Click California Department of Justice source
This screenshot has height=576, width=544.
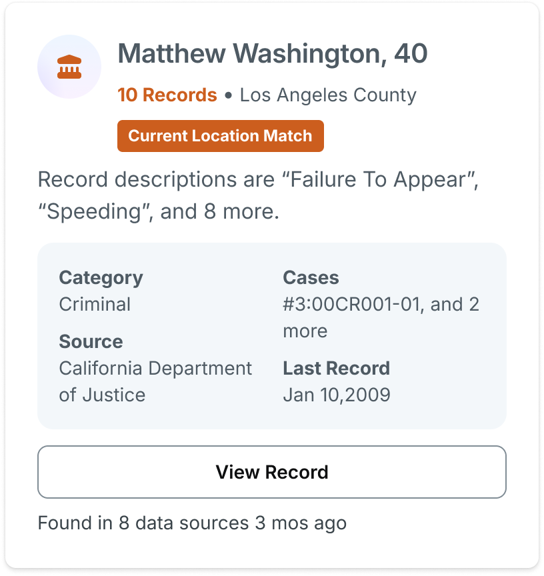(x=155, y=381)
